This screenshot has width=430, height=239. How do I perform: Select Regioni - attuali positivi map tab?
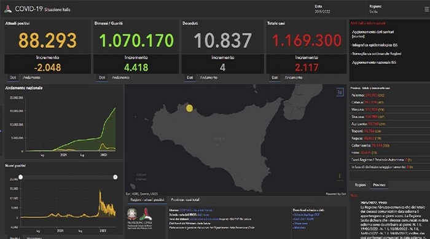[147, 200]
